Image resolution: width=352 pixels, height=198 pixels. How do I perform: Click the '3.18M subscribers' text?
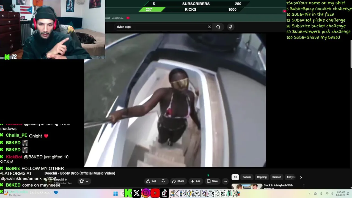pos(63,183)
